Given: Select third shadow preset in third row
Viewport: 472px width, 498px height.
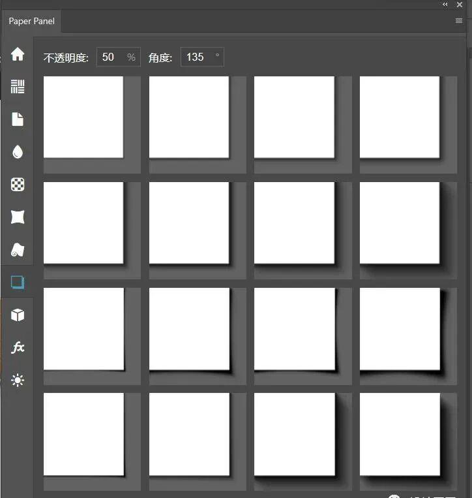Looking at the screenshot, I should tap(302, 336).
